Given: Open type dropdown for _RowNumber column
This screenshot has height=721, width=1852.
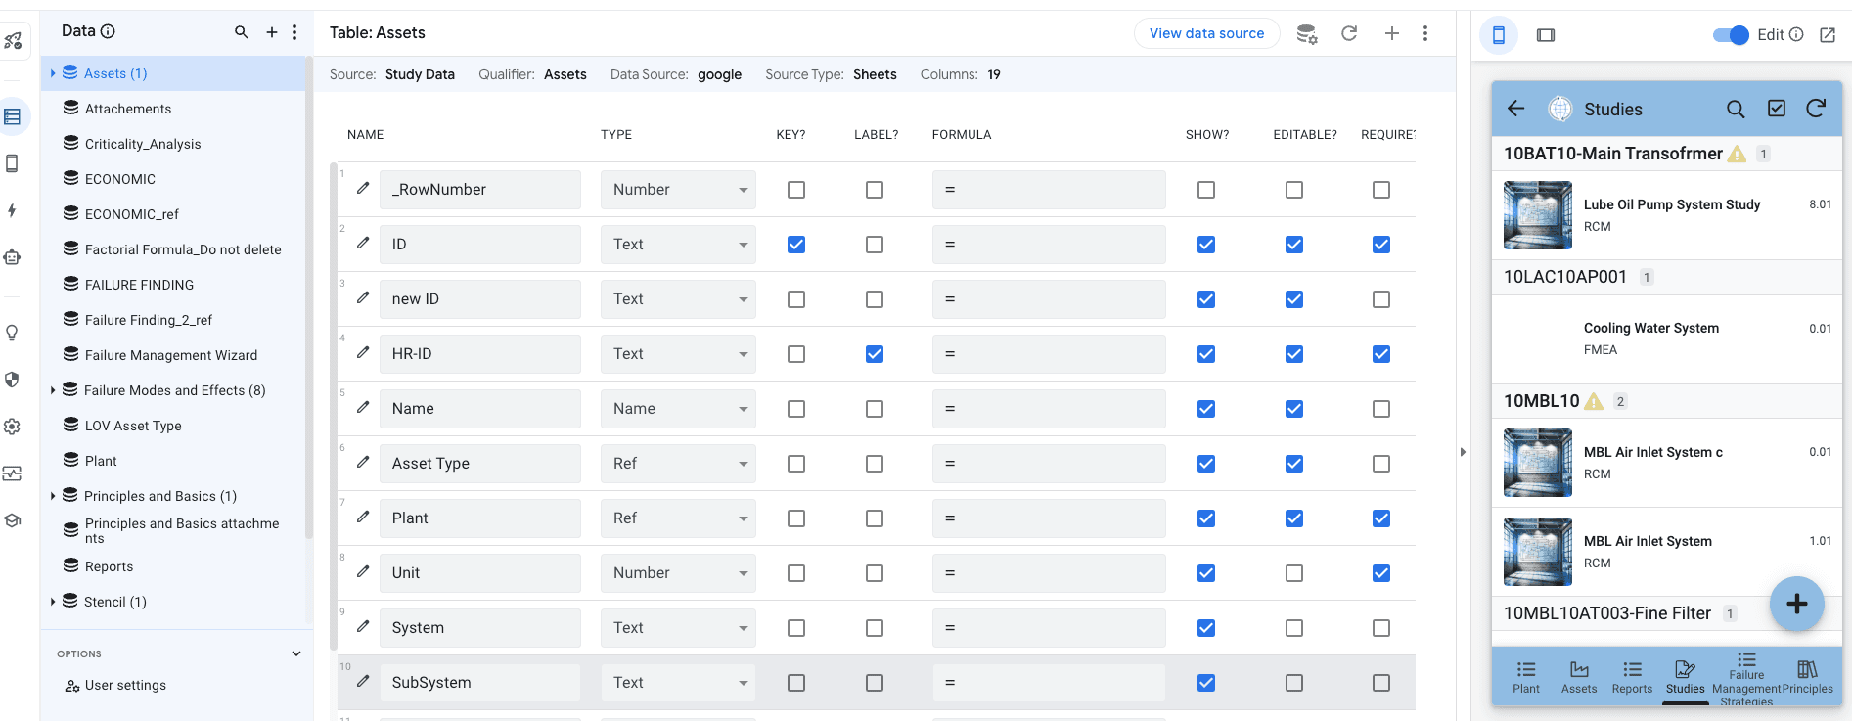Looking at the screenshot, I should pyautogui.click(x=679, y=190).
